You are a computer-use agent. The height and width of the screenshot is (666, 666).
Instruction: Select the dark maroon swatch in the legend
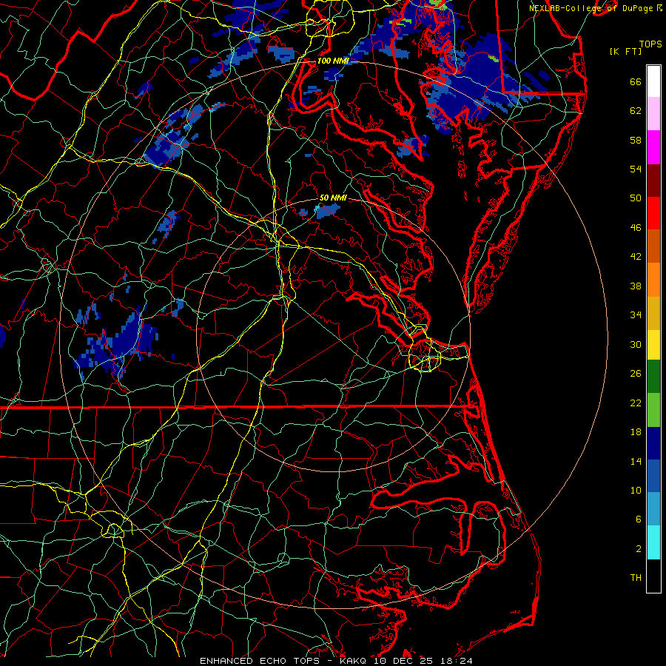click(653, 181)
